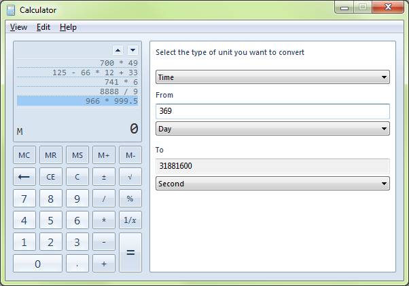409x286 pixels.
Task: Expand the Day source unit dropdown
Action: pyautogui.click(x=272, y=128)
